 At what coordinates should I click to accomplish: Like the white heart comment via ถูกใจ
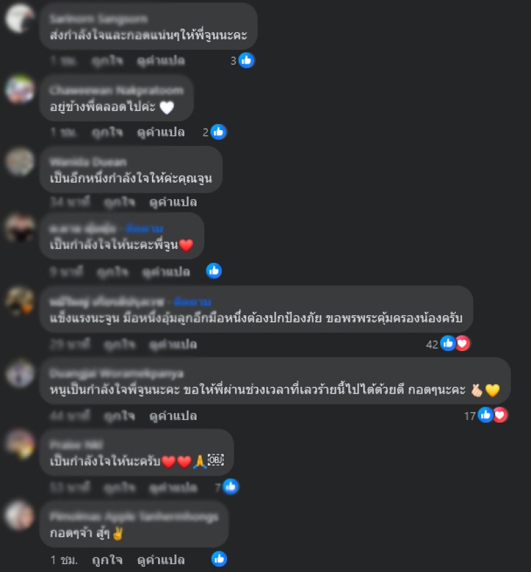108,132
